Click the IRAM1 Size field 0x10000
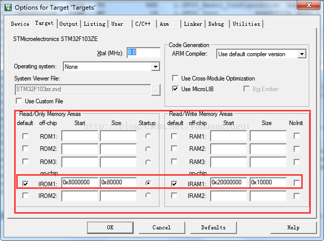This screenshot has width=324, height=241. click(268, 182)
